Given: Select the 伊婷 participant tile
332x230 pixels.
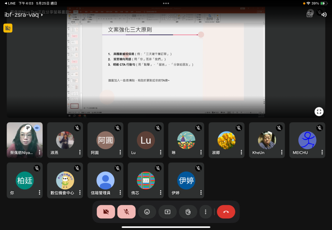Looking at the screenshot, I should 186,180.
